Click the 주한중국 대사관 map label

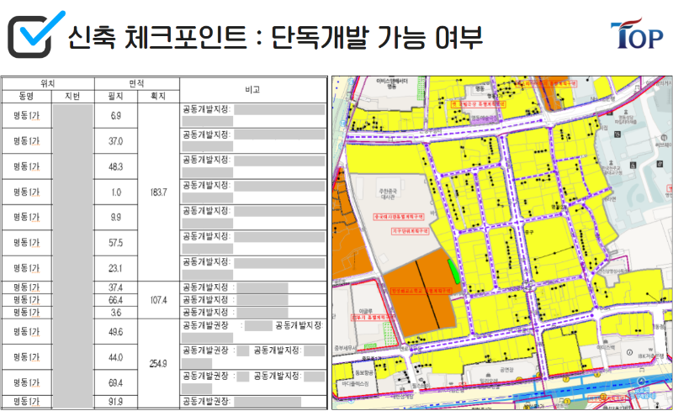click(x=388, y=194)
